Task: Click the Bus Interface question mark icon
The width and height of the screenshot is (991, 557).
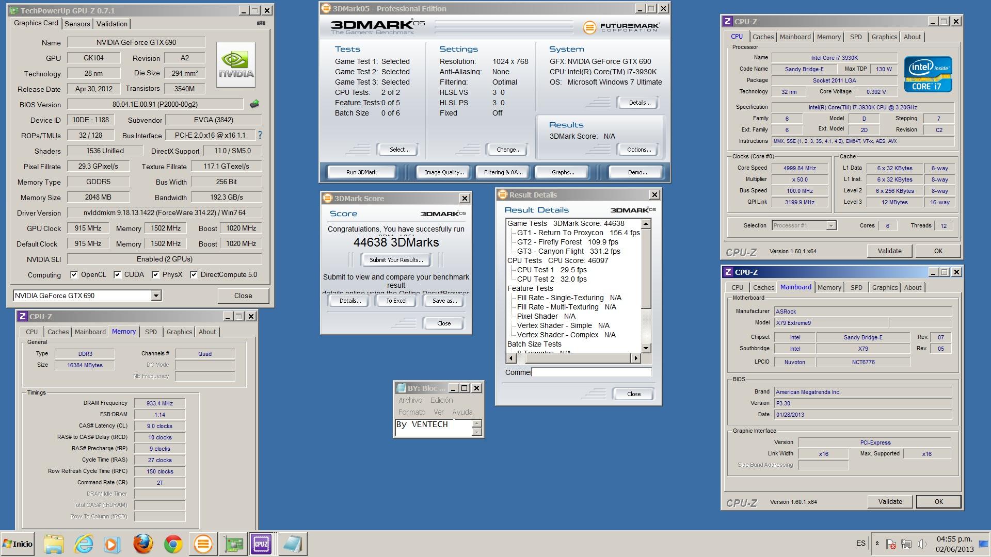Action: pos(260,135)
